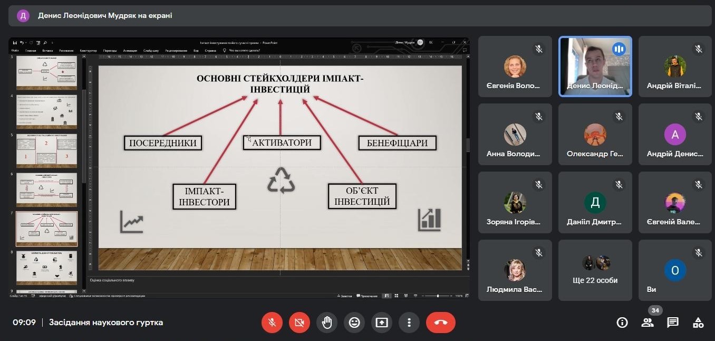Click the thumbnail pane scroll-down arrow
The image size is (715, 341).
pyautogui.click(x=83, y=291)
